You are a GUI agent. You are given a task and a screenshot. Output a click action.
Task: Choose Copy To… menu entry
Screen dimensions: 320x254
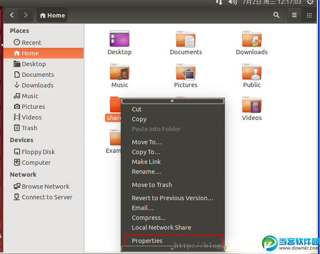pos(173,152)
